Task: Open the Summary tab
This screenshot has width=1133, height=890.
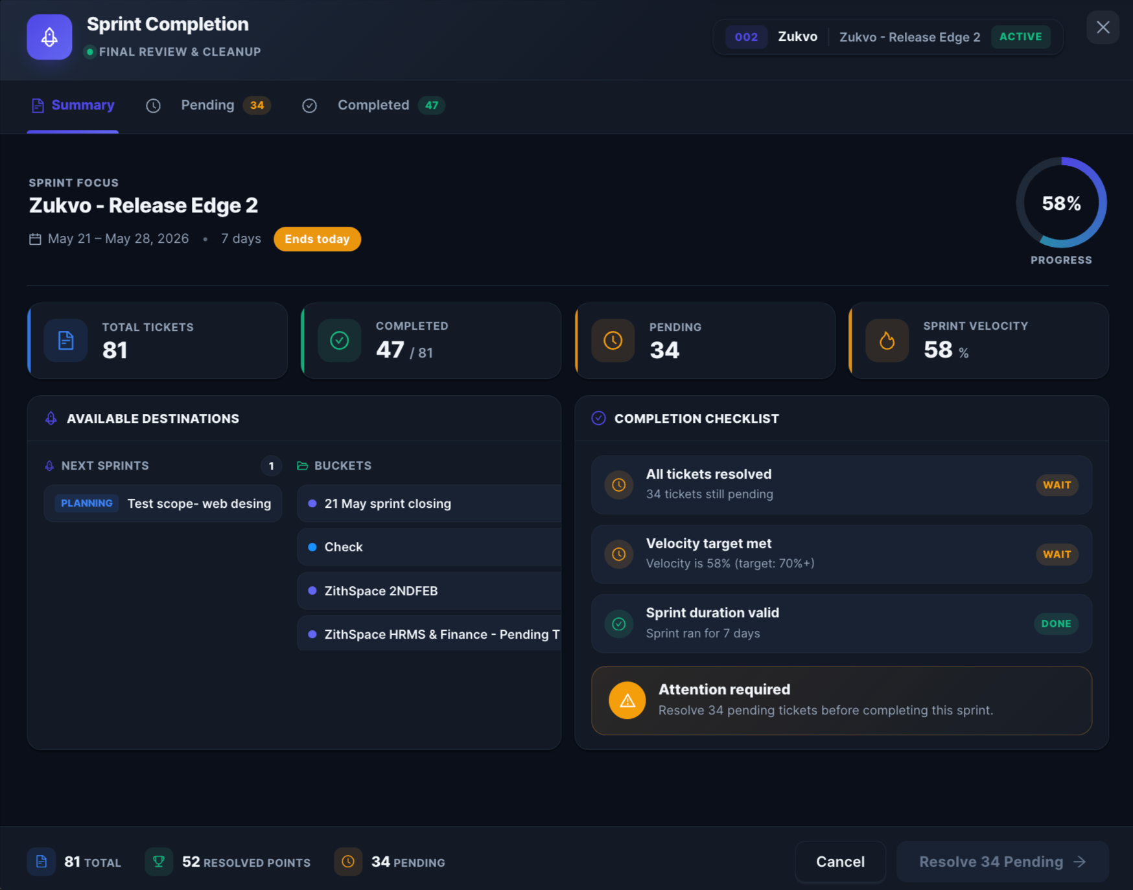Action: click(x=73, y=106)
